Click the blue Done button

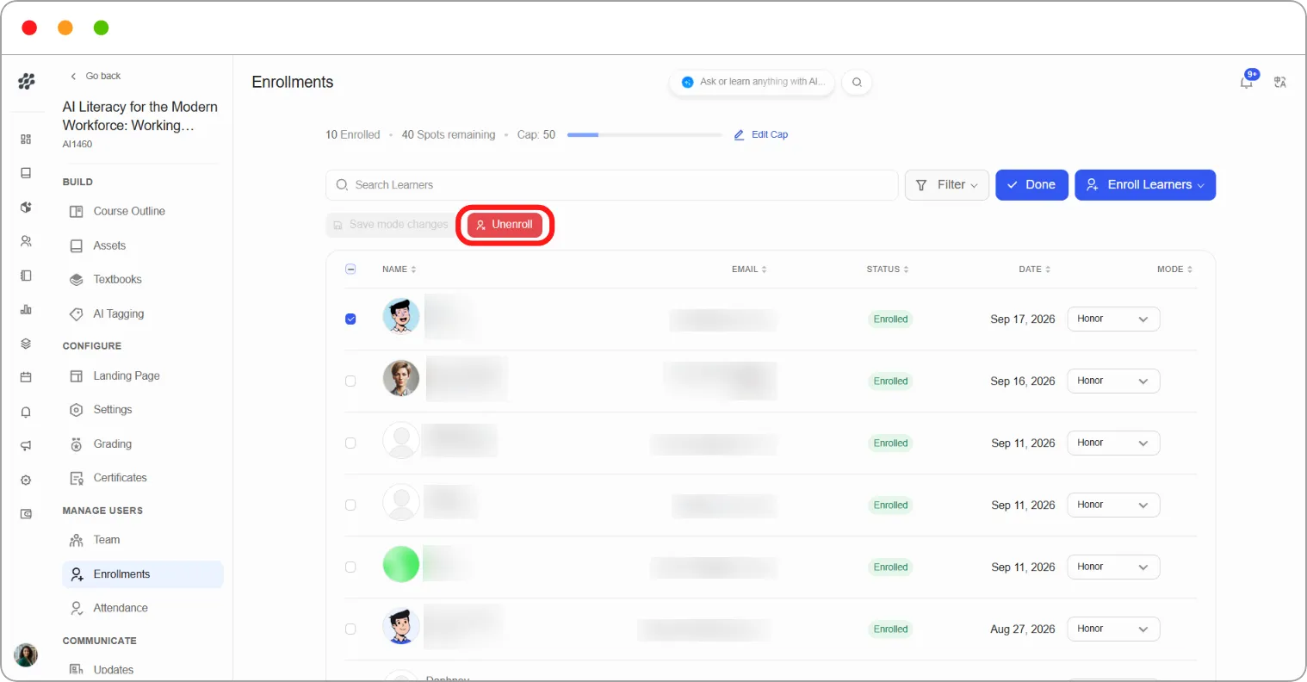click(x=1031, y=185)
